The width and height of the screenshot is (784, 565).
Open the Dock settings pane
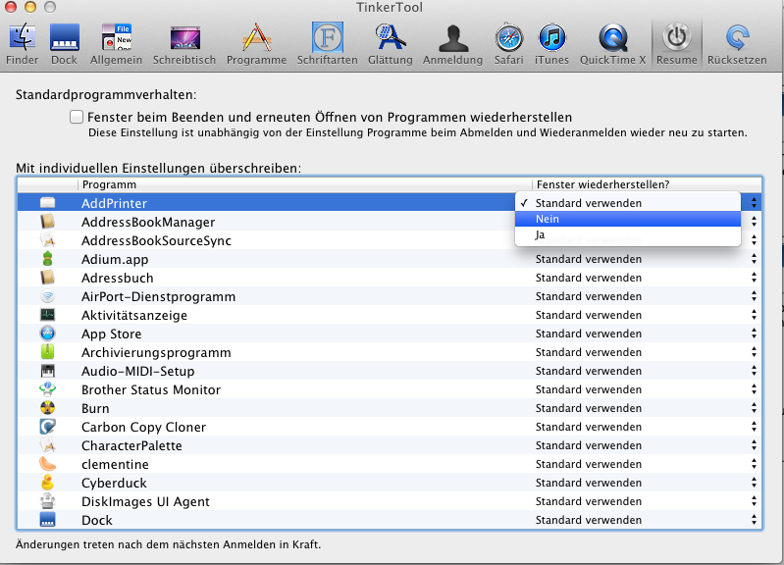[65, 44]
